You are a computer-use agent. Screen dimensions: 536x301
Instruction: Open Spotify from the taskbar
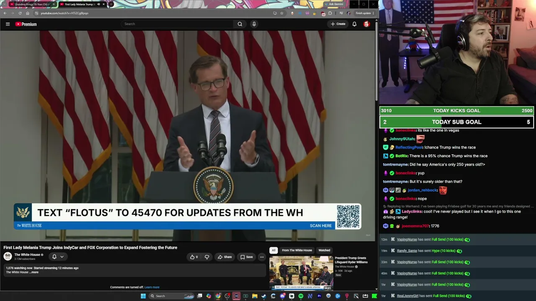(x=301, y=296)
